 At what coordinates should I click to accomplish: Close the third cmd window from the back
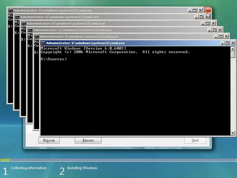pyautogui.click(x=213, y=23)
